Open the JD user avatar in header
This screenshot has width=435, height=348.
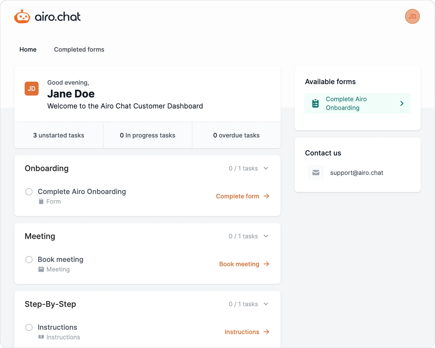[412, 17]
